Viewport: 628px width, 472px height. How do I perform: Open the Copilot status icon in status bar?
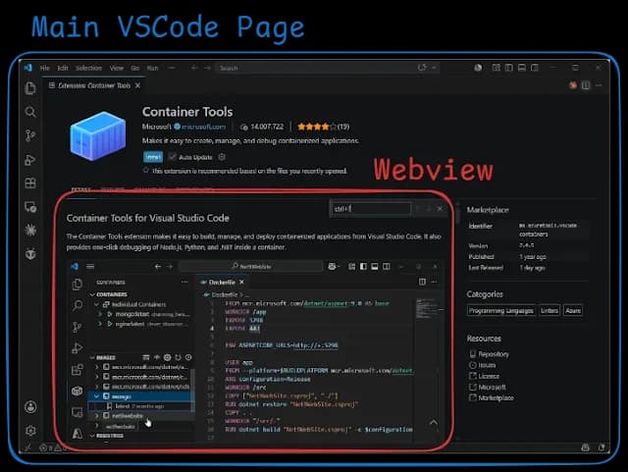click(585, 447)
